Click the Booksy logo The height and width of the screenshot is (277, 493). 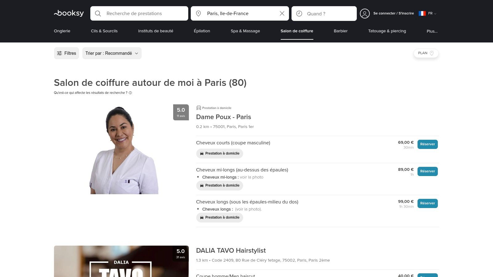[x=69, y=13]
